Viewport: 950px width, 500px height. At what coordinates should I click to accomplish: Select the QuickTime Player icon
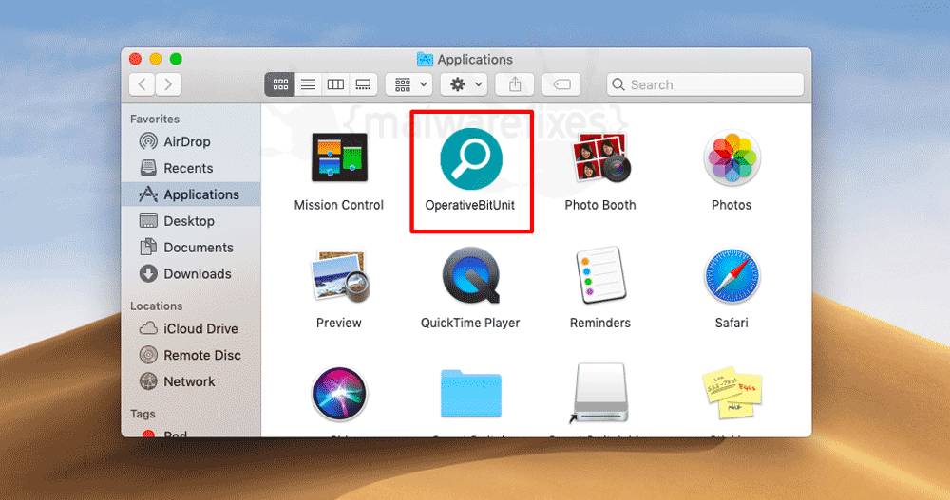[471, 275]
